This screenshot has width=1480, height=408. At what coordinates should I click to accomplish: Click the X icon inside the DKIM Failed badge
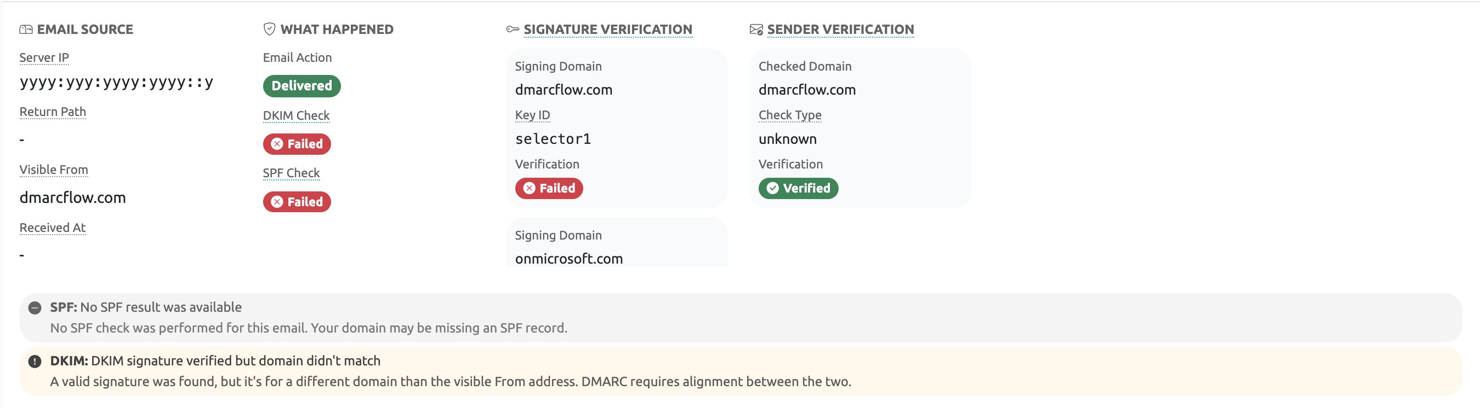tap(277, 144)
